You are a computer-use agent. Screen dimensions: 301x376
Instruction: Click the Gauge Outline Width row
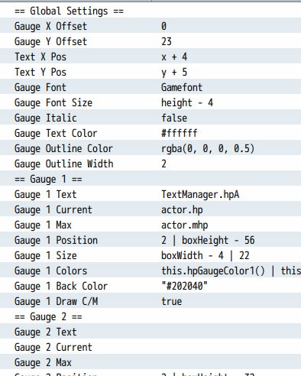tap(150, 164)
